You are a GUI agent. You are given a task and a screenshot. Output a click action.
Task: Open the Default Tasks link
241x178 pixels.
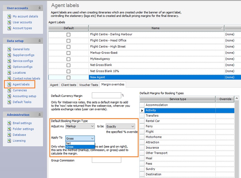(x=22, y=102)
